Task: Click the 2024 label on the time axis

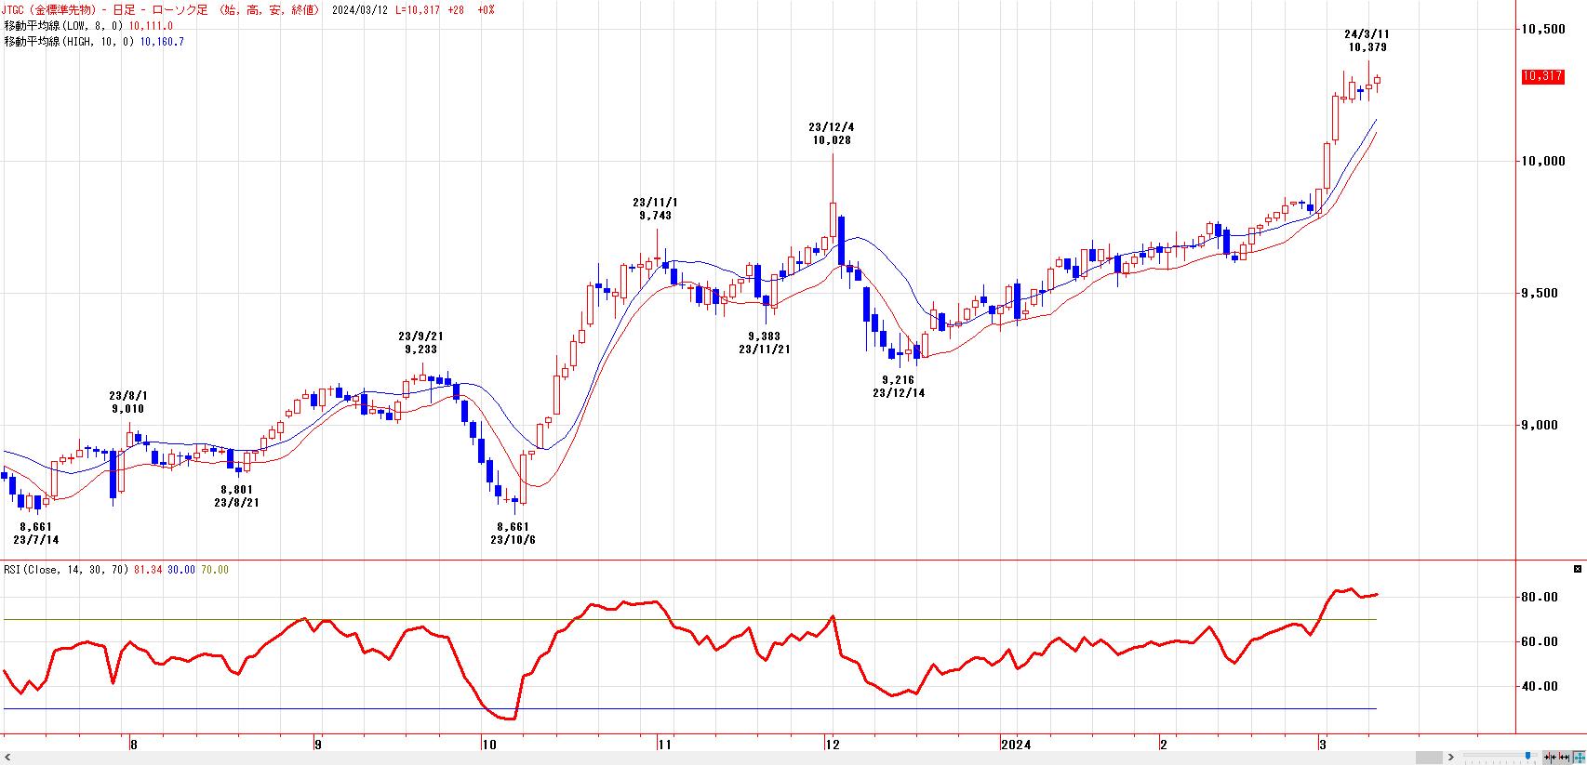Action: 1016,745
